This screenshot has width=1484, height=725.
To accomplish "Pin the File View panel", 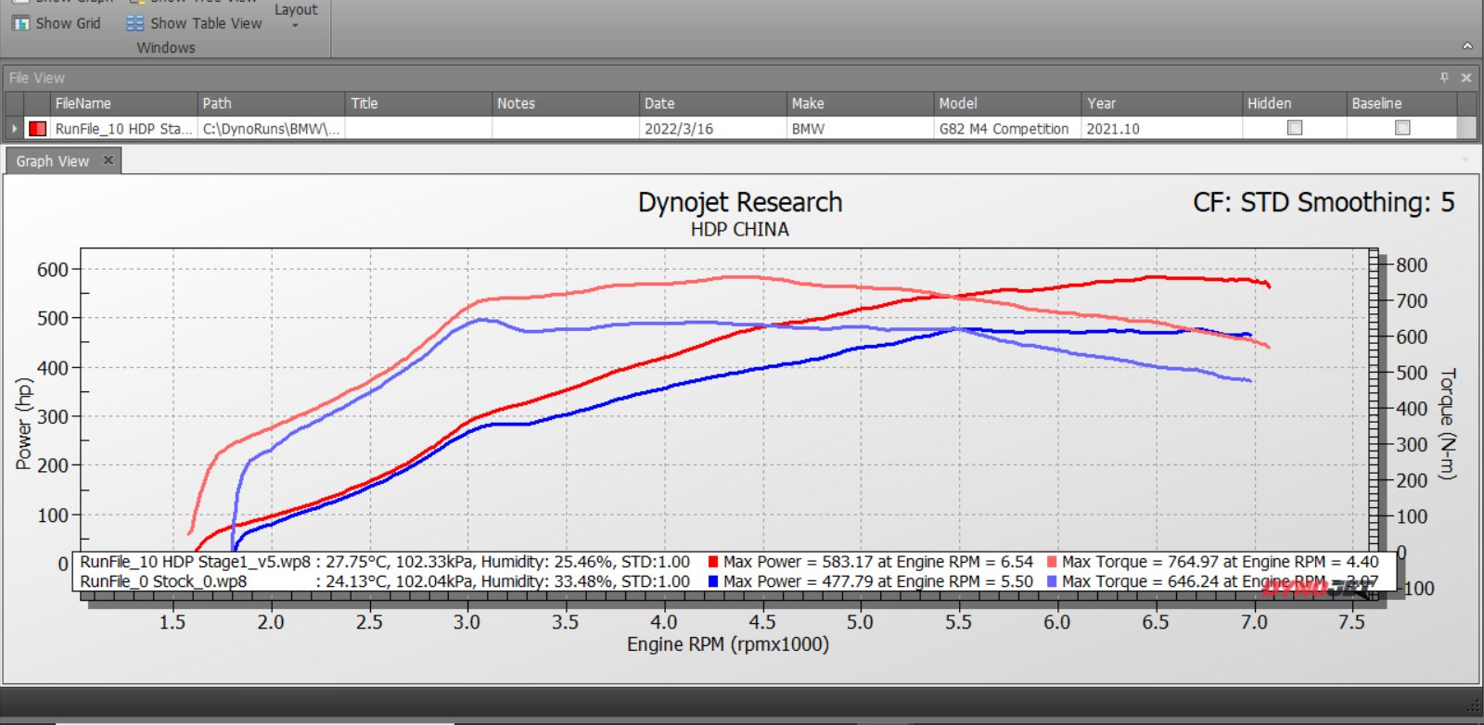I will click(1444, 78).
